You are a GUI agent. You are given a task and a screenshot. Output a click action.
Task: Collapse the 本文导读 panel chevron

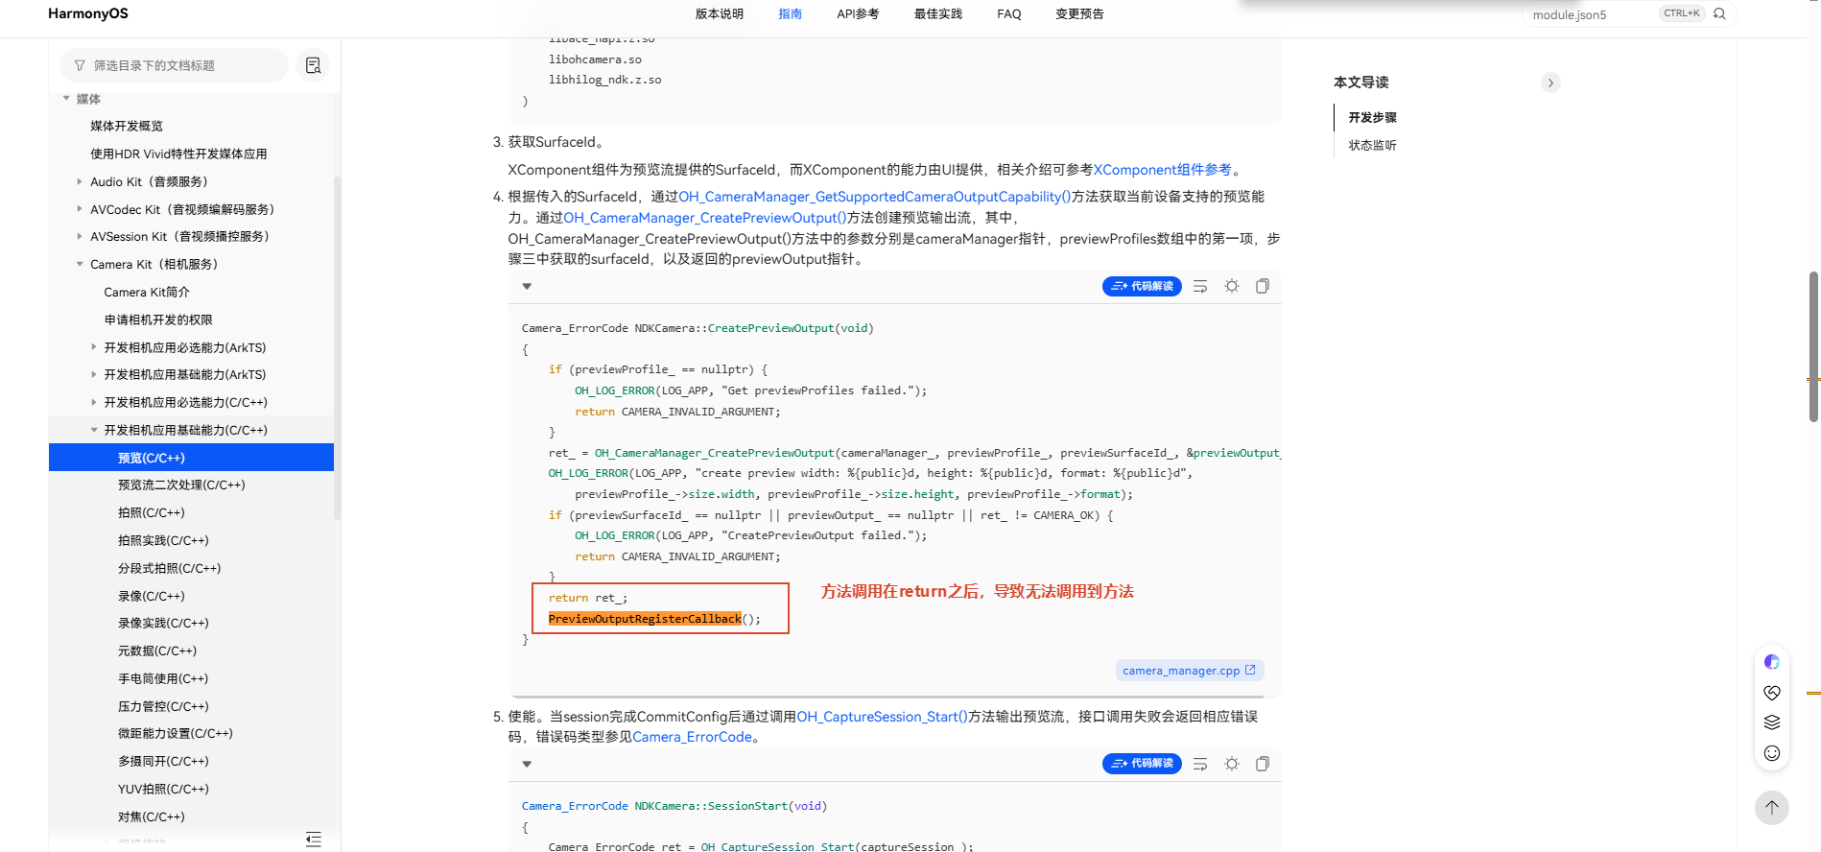point(1550,83)
